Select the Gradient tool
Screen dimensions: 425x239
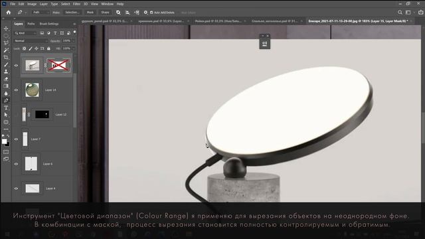(x=6, y=86)
